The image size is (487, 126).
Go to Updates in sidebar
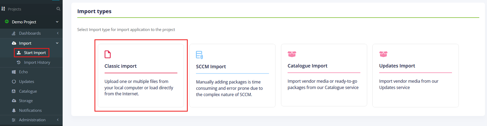[26, 82]
